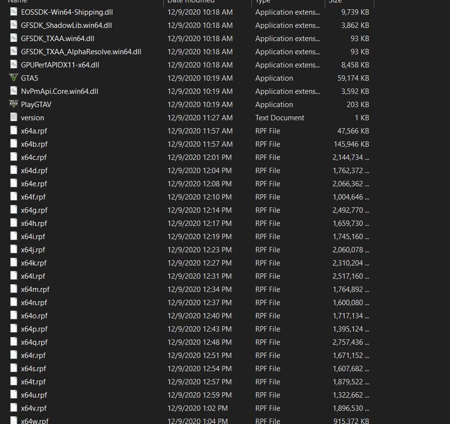Viewport: 450px width, 424px height.
Task: Click the PlayGTAV application icon
Action: tap(14, 104)
